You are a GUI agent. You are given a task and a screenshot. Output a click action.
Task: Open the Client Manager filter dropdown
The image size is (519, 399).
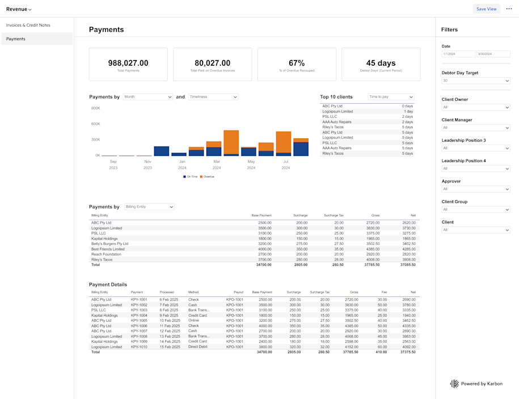(476, 128)
